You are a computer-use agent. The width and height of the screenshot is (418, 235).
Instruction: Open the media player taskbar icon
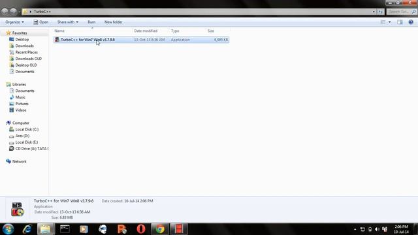point(84,229)
